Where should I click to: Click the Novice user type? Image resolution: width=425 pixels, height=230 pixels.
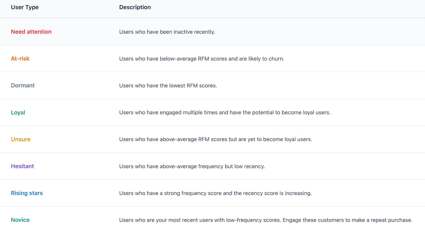pos(20,220)
